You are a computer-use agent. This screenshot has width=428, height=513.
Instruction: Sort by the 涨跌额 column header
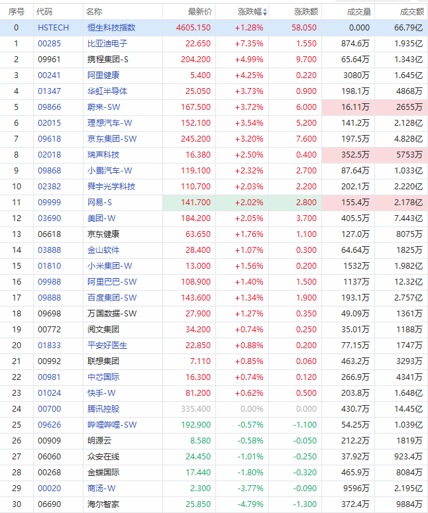click(306, 12)
